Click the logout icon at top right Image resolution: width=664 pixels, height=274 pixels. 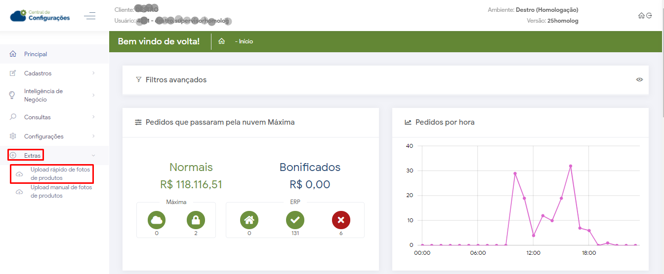[x=649, y=16]
